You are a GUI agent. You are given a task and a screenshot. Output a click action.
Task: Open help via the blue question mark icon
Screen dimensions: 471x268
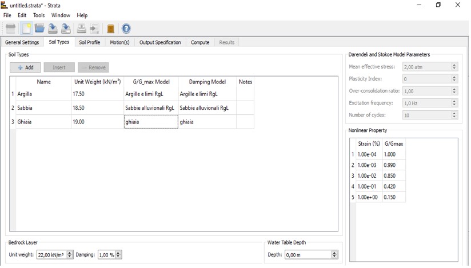[x=126, y=29]
